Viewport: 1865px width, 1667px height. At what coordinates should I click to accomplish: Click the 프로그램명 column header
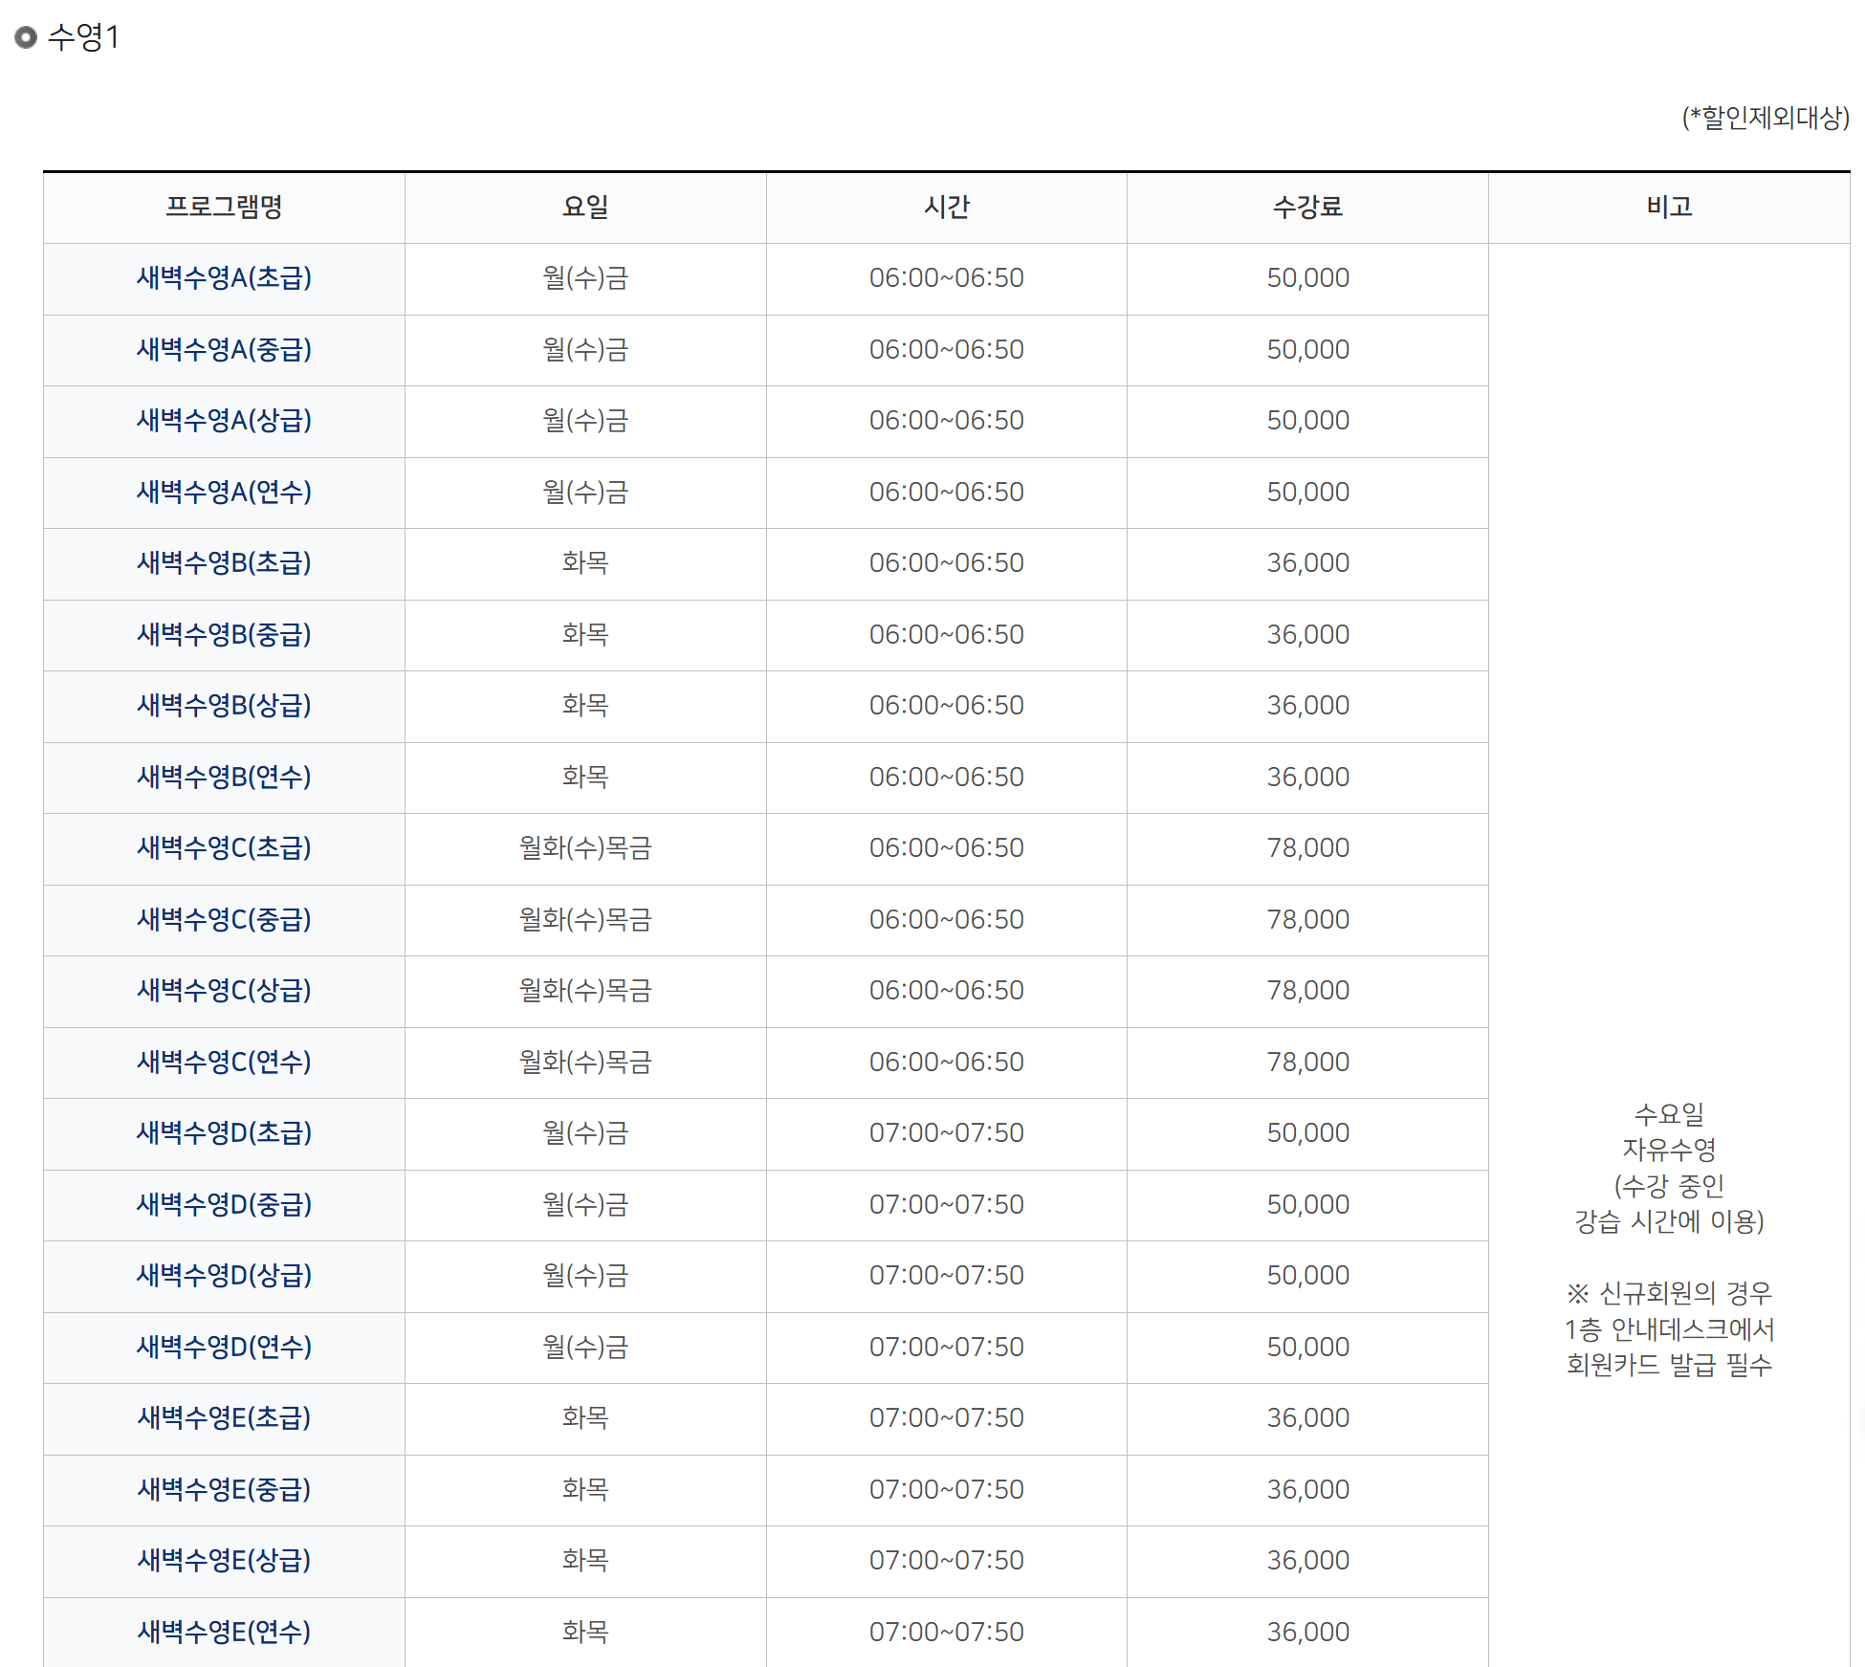tap(223, 207)
